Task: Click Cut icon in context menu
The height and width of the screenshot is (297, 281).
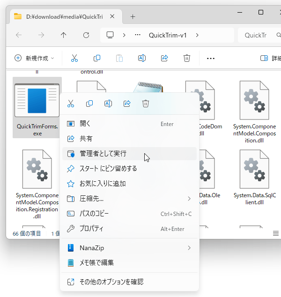Action: (x=71, y=104)
